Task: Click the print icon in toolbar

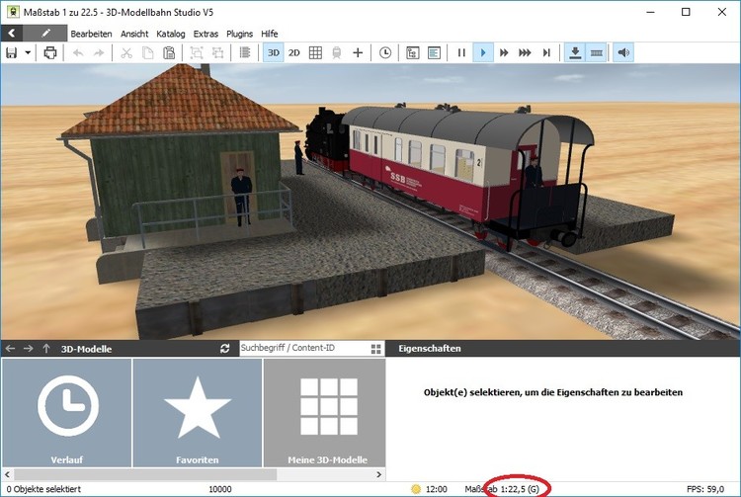Action: [x=50, y=52]
